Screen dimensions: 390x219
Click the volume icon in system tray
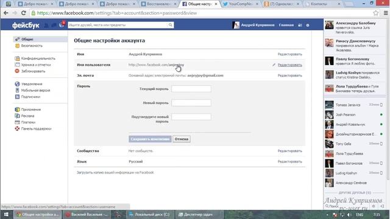tap(349, 215)
